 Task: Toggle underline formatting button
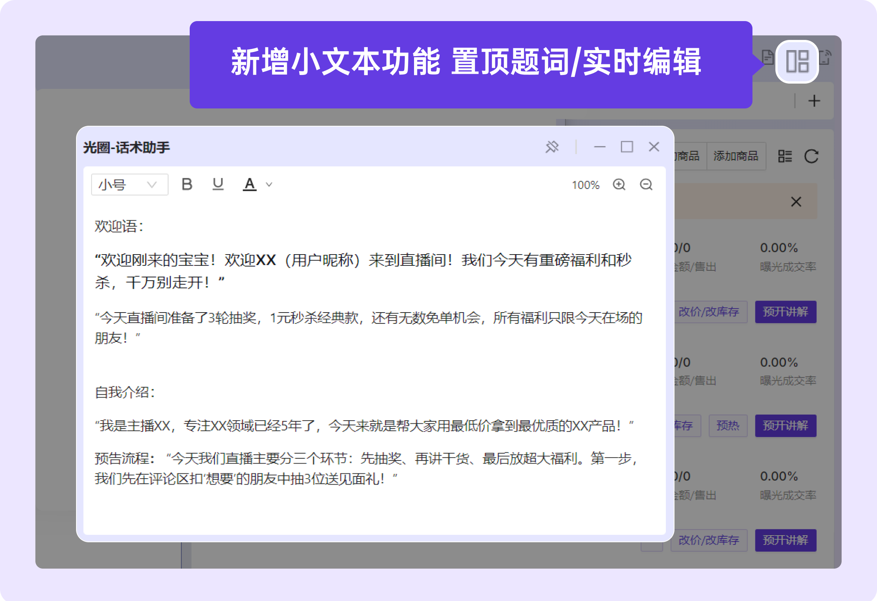[x=218, y=184]
